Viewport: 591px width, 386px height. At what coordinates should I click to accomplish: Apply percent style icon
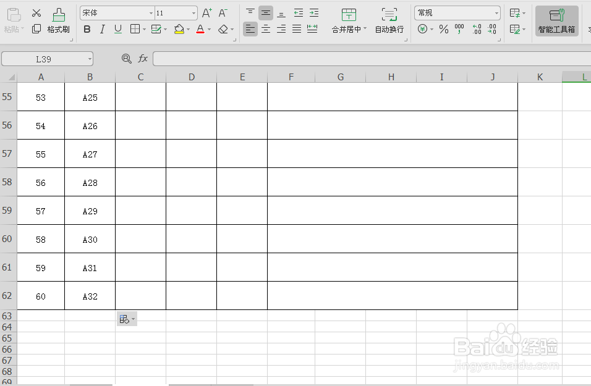(444, 29)
